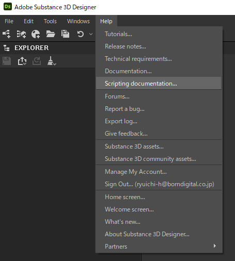Select What's new... menu entry

159,222
